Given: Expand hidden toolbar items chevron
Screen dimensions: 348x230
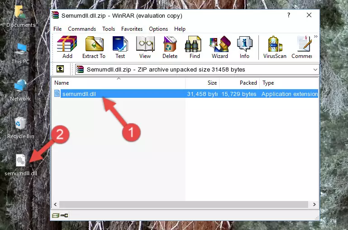Looking at the screenshot, I should click(x=316, y=36).
